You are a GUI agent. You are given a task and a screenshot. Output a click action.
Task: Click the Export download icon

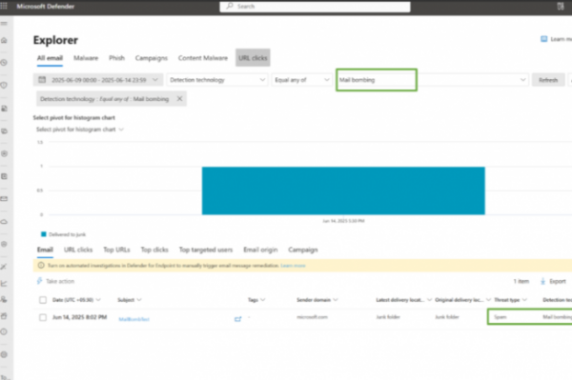click(542, 281)
